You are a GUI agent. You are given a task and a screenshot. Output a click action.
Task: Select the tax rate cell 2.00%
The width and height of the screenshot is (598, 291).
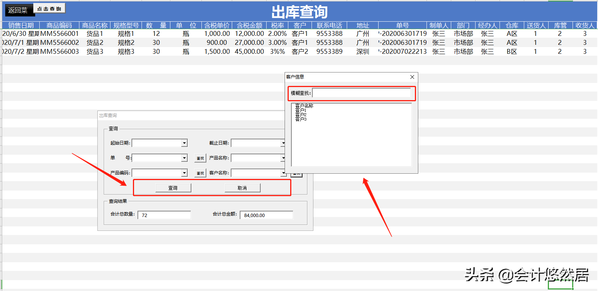pyautogui.click(x=277, y=34)
